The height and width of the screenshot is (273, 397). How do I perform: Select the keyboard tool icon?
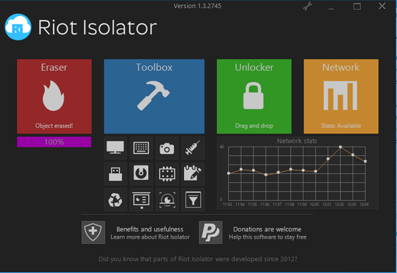coord(141,148)
